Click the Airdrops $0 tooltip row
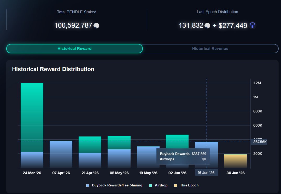 pyautogui.click(x=183, y=159)
